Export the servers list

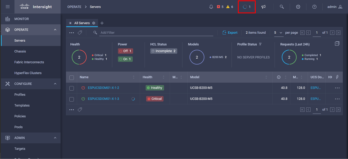point(230,33)
